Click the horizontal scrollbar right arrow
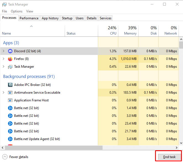183x163 pixels. [x=177, y=148]
